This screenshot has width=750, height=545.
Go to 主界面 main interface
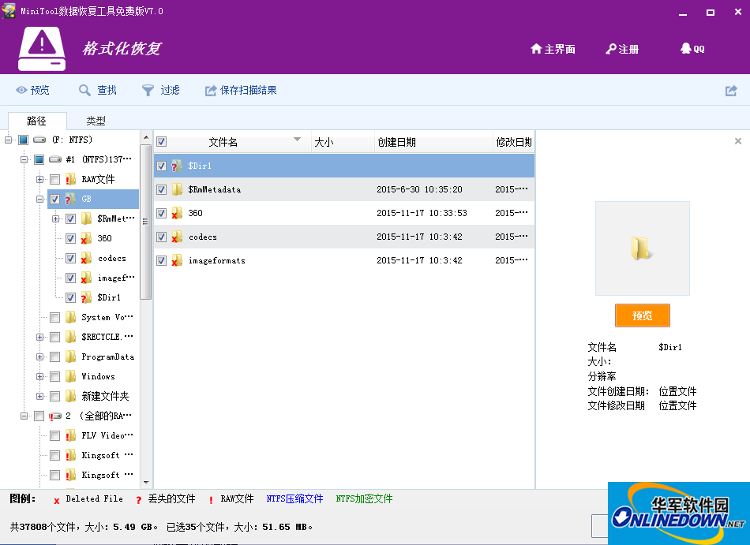[553, 49]
